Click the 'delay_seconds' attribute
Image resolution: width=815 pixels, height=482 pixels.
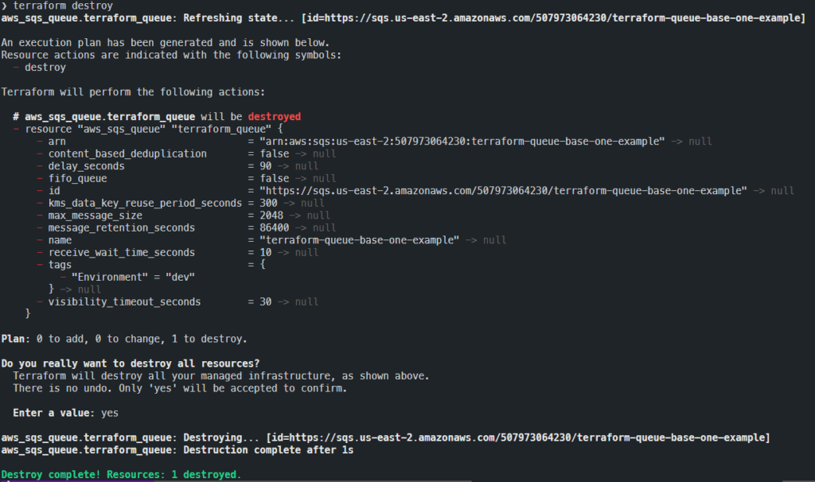pyautogui.click(x=86, y=166)
